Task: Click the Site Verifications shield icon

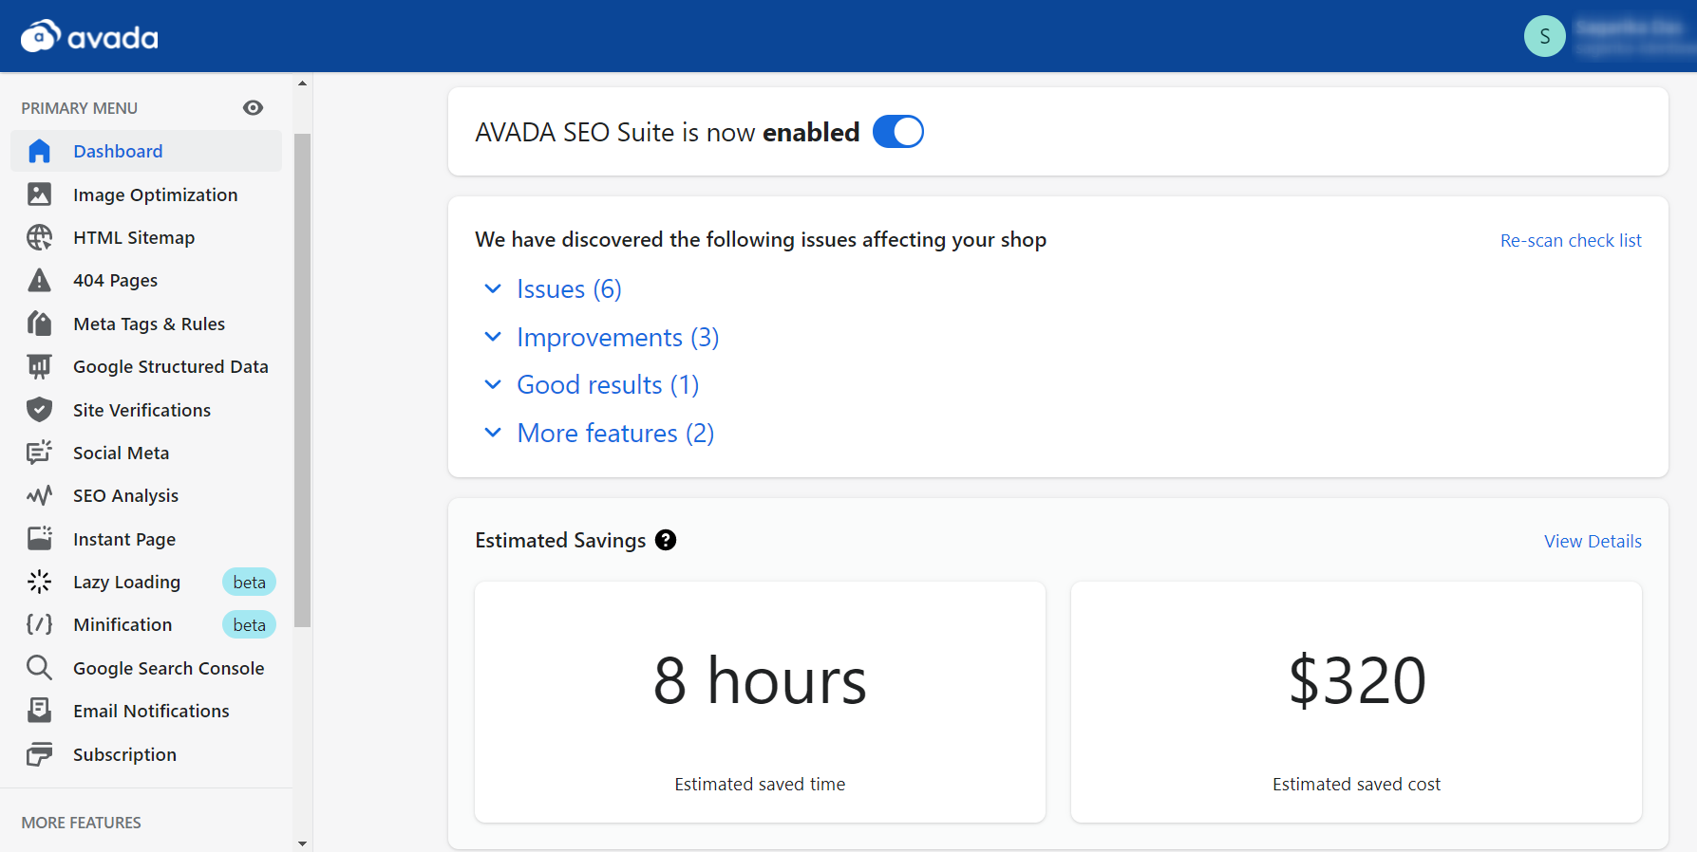Action: pyautogui.click(x=39, y=410)
